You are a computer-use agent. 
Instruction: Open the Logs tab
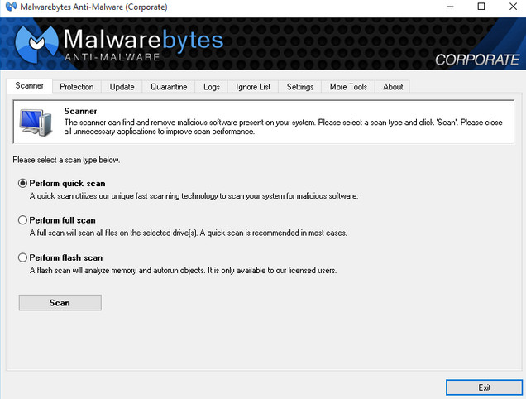(x=212, y=87)
